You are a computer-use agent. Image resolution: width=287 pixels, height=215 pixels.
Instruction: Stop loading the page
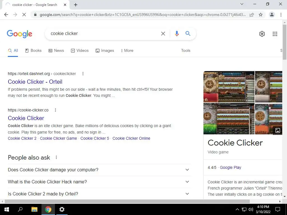(x=24, y=15)
